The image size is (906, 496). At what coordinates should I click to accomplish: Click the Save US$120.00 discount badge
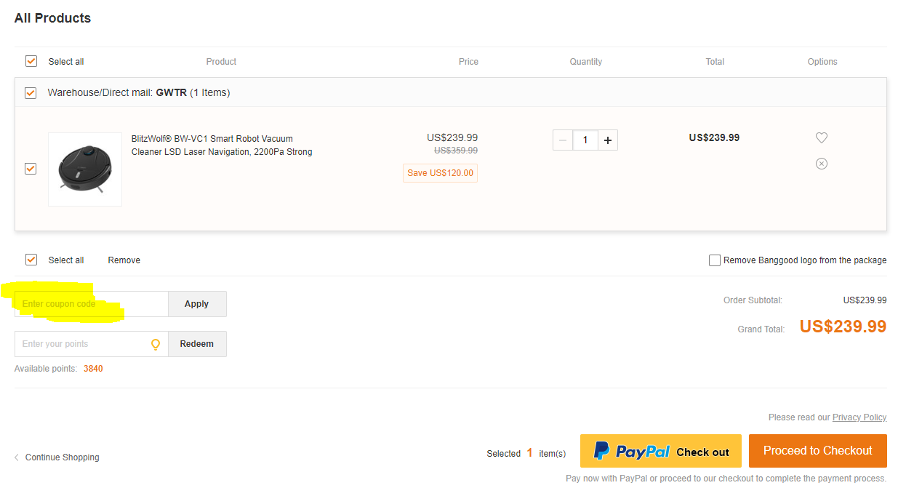440,173
